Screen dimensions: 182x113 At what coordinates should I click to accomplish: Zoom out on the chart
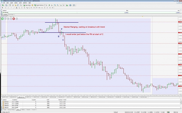click(58, 5)
